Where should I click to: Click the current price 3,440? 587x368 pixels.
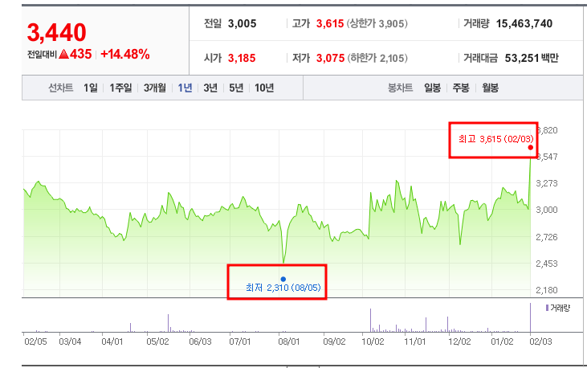tap(56, 32)
